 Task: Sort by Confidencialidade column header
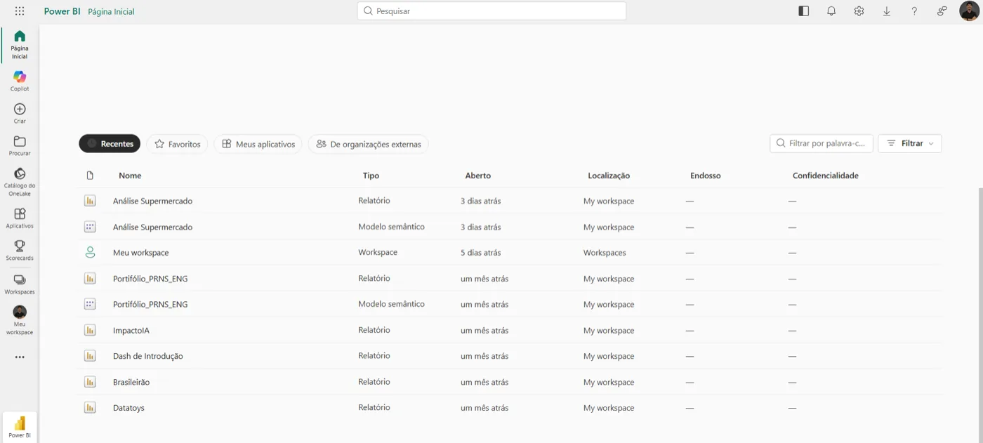point(826,176)
